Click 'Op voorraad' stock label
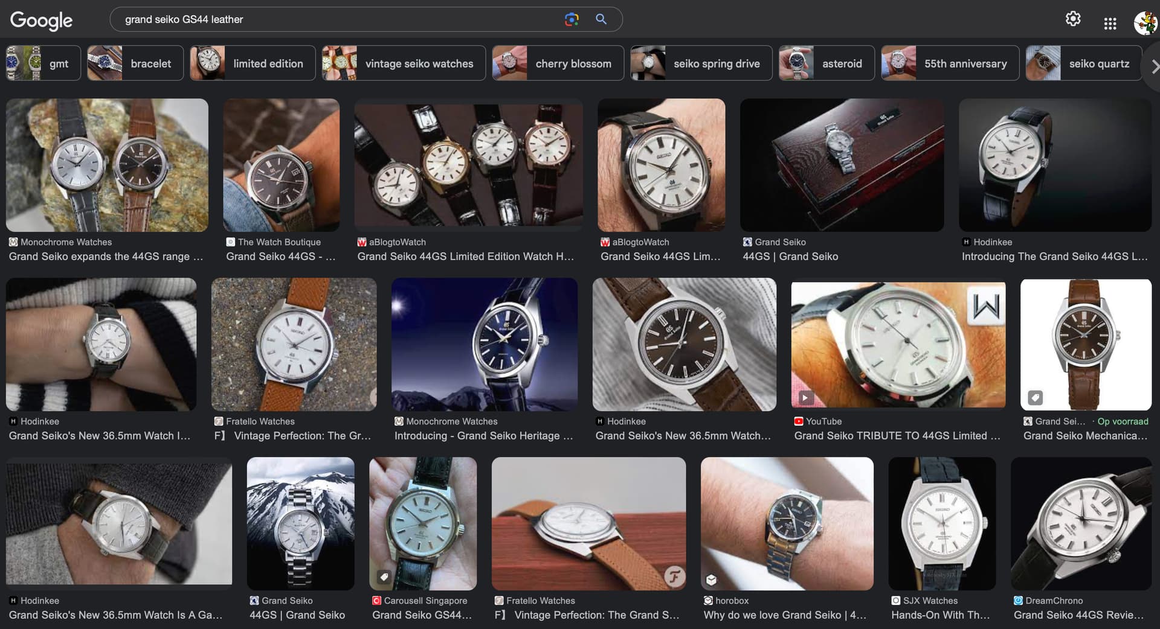 point(1123,421)
